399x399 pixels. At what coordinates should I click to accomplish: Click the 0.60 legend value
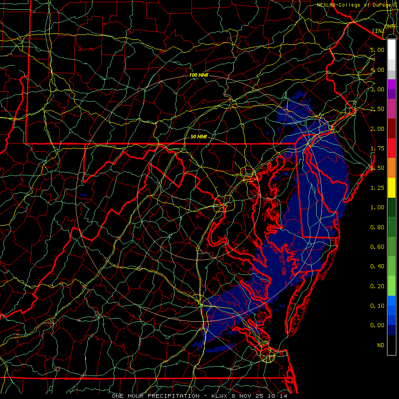[x=377, y=247]
